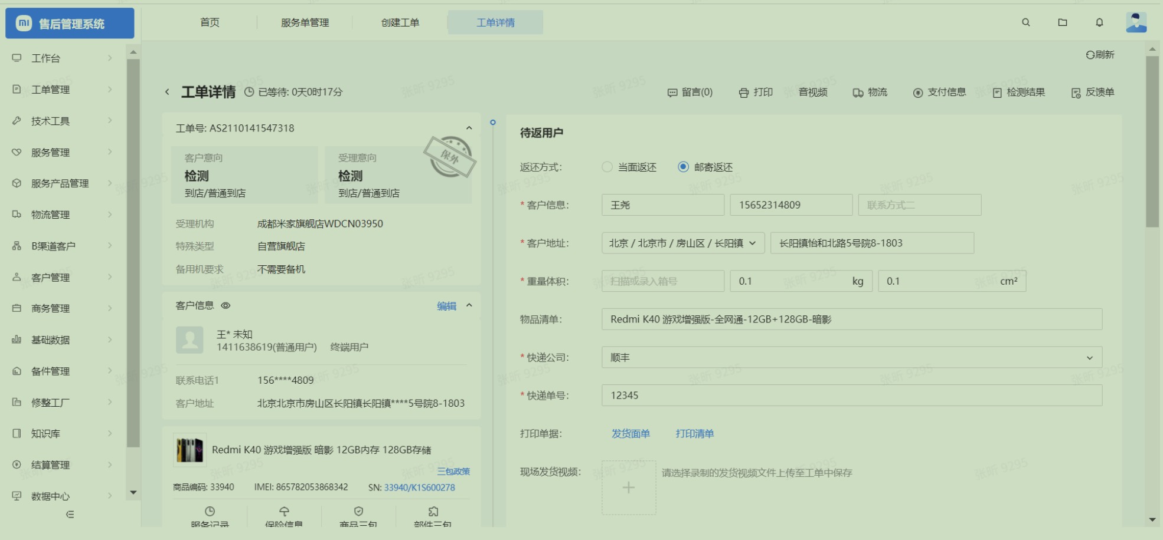
Task: Open the 客户地址 region dropdown
Action: [x=683, y=243]
